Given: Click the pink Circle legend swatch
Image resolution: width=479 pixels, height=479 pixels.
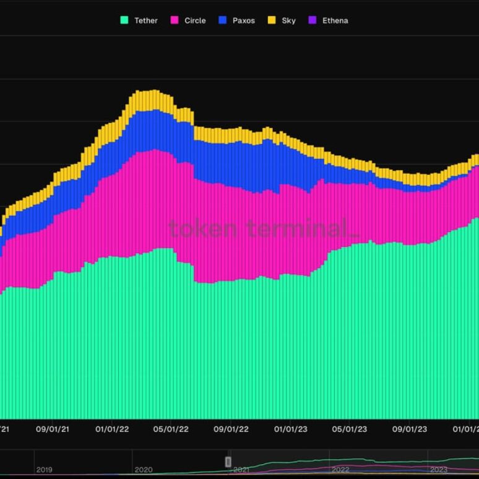Looking at the screenshot, I should (175, 20).
